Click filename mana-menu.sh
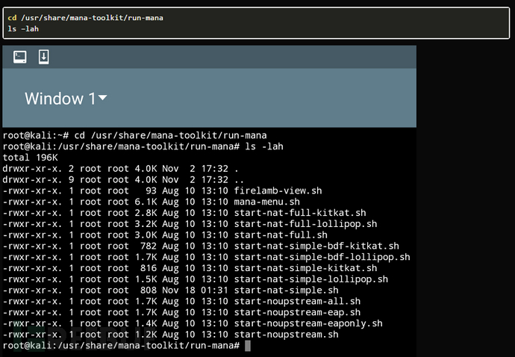 point(266,202)
